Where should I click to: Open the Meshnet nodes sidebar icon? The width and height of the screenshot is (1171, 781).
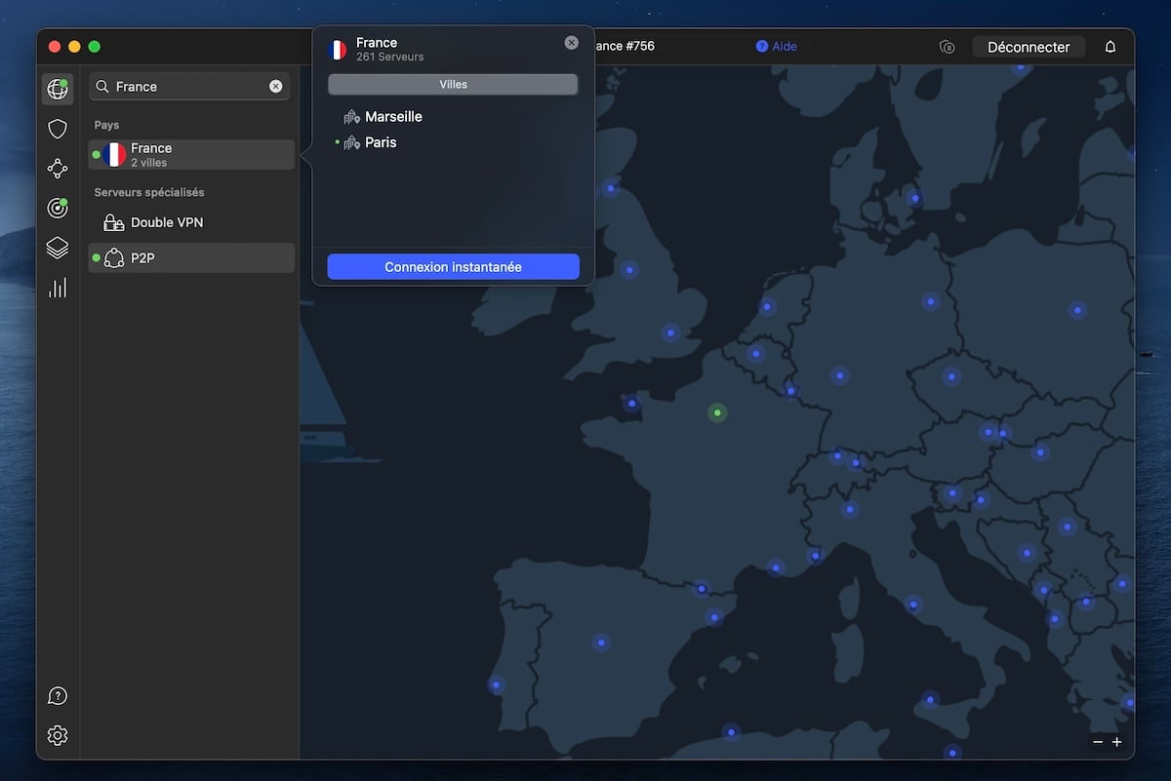point(58,169)
